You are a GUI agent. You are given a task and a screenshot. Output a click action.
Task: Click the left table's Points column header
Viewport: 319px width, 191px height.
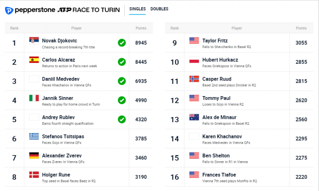(141, 28)
